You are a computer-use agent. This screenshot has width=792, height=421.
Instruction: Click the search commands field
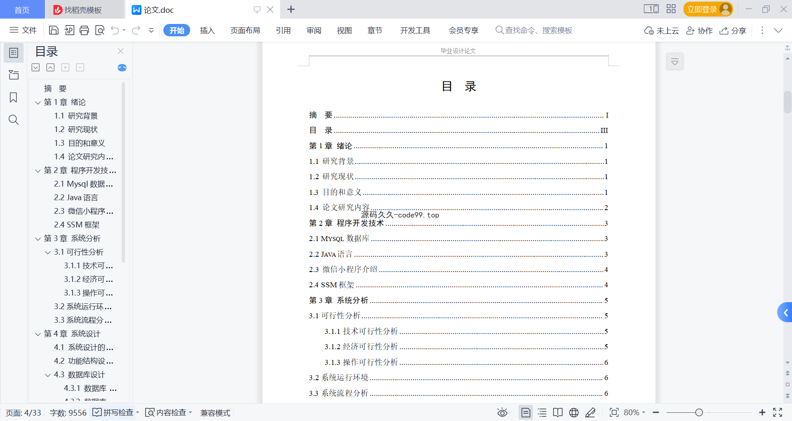[534, 30]
